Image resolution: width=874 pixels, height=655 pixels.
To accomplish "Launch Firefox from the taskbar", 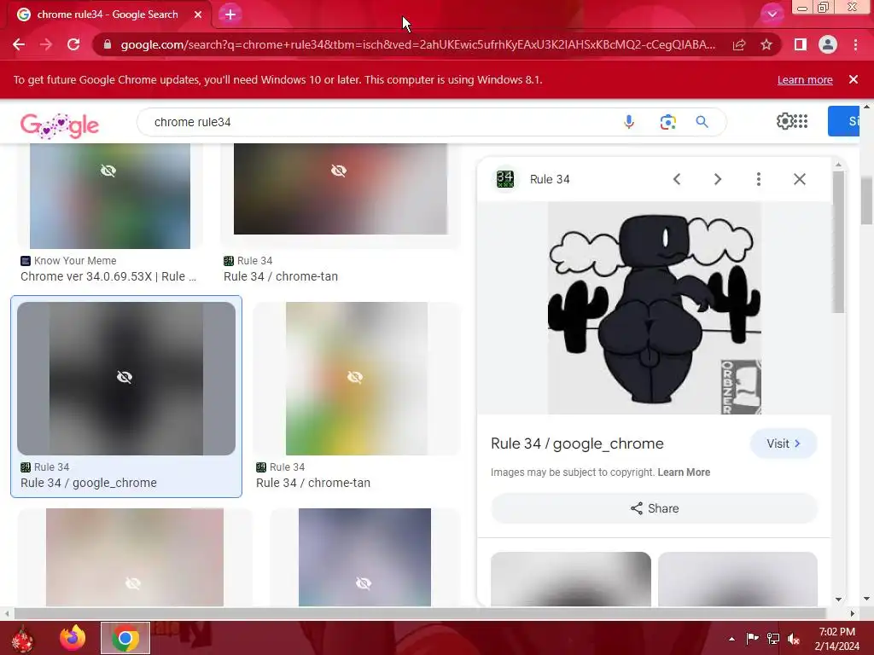I will pos(73,638).
